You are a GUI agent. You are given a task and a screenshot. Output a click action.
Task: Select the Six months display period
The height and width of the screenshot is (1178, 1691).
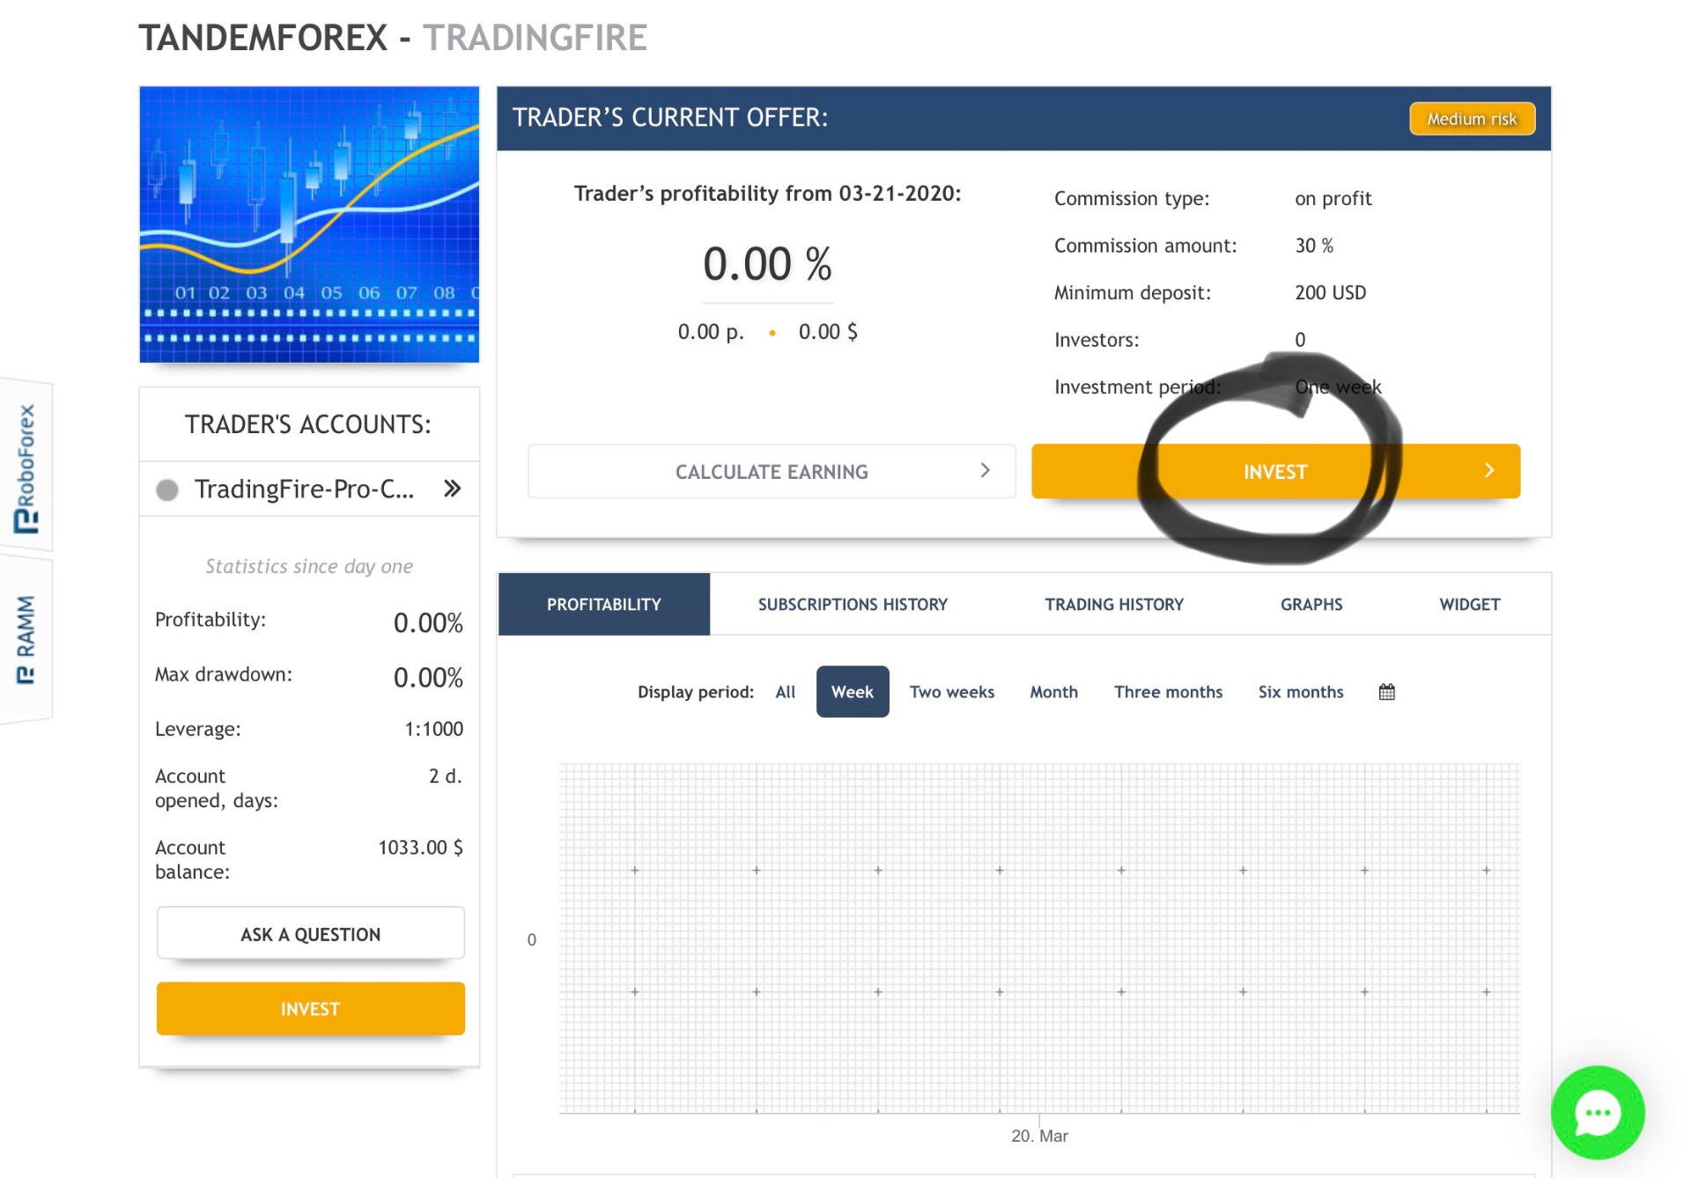tap(1300, 692)
